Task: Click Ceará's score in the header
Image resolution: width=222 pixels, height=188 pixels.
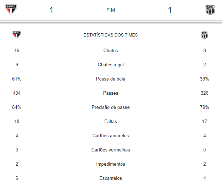Action: point(170,10)
